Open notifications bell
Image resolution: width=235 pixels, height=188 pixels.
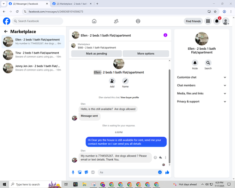[217, 21]
